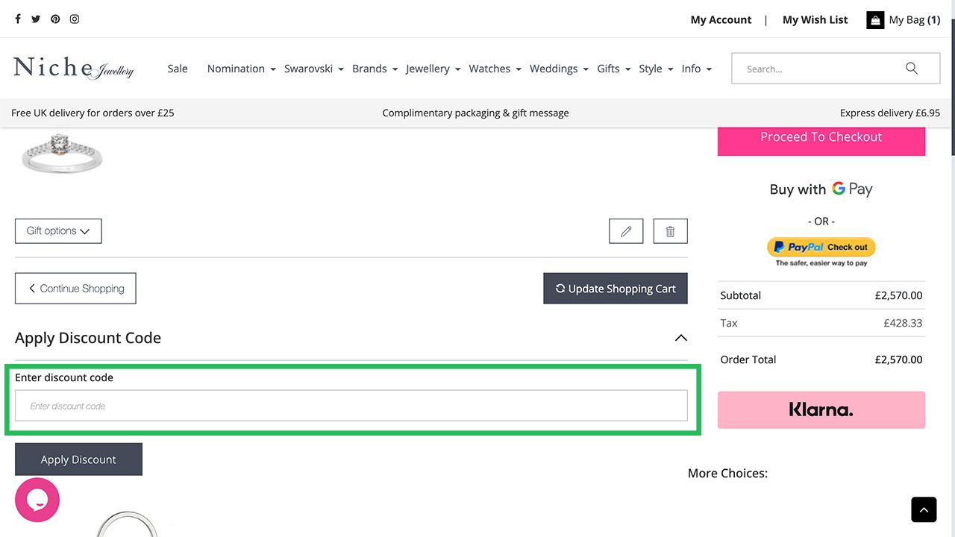This screenshot has height=537, width=955.
Task: Click the Apply Discount button
Action: [x=78, y=459]
